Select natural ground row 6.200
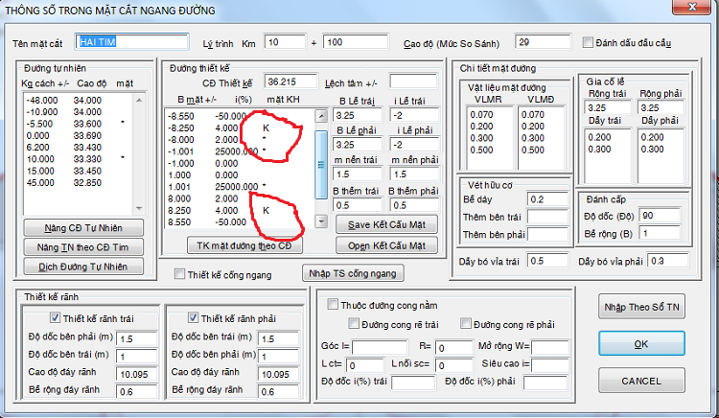This screenshot has height=418, width=719. [78, 147]
